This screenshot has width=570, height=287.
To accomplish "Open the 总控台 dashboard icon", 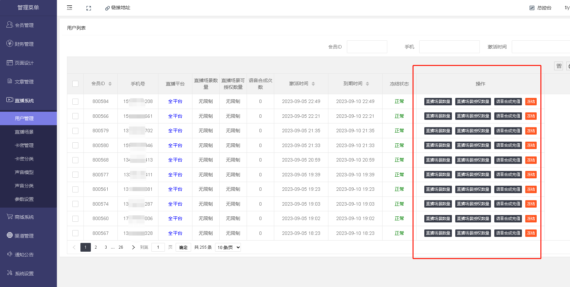I will 532,8.
